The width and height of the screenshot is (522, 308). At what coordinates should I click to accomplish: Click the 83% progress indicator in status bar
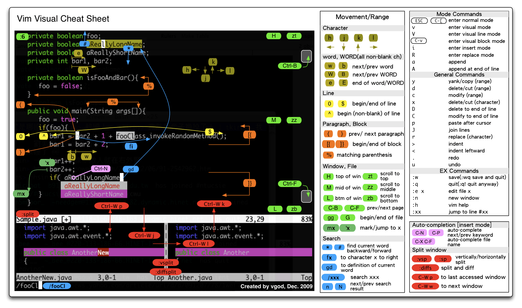307,219
